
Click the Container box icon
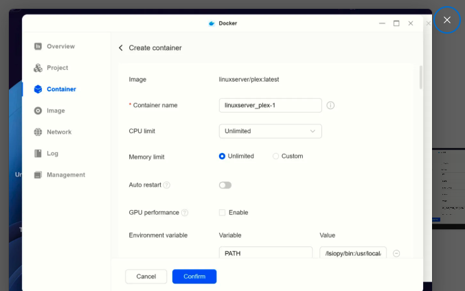(38, 89)
